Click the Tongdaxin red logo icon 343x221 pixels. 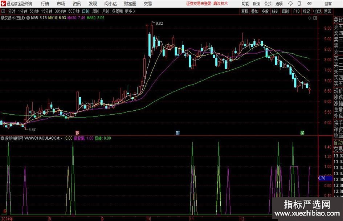tap(3, 4)
